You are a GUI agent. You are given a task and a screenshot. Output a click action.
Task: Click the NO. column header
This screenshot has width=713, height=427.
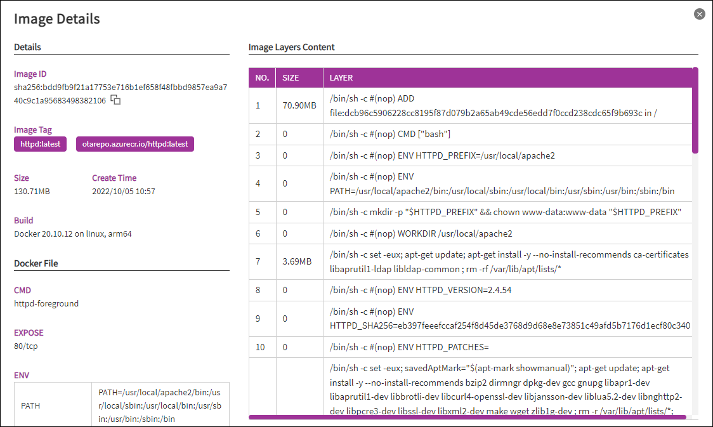262,78
